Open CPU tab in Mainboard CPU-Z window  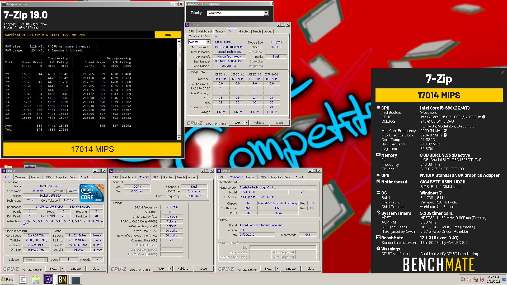click(x=223, y=177)
